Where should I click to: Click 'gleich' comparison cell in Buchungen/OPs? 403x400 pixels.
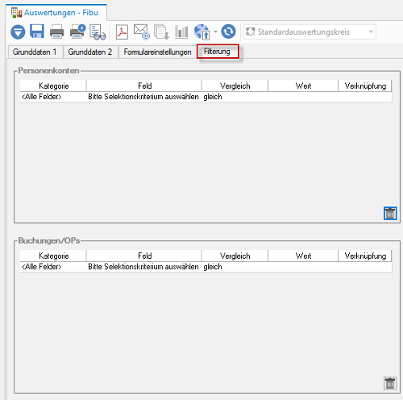[235, 267]
